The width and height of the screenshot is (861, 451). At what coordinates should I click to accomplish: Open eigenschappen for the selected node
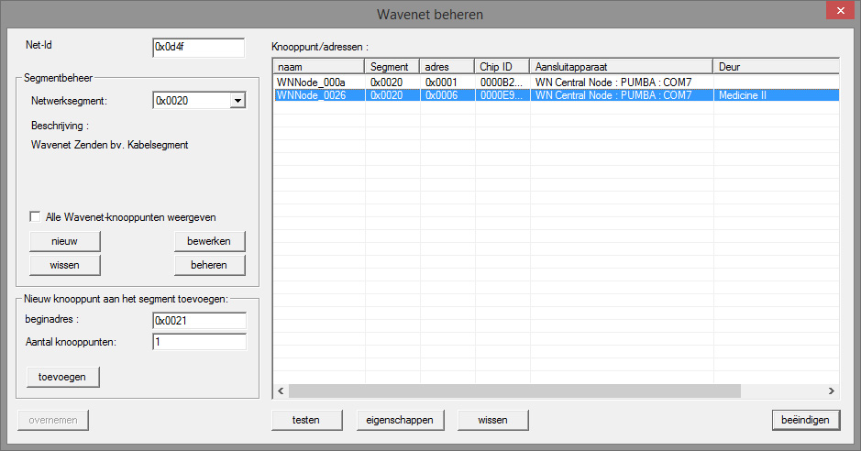tap(393, 420)
